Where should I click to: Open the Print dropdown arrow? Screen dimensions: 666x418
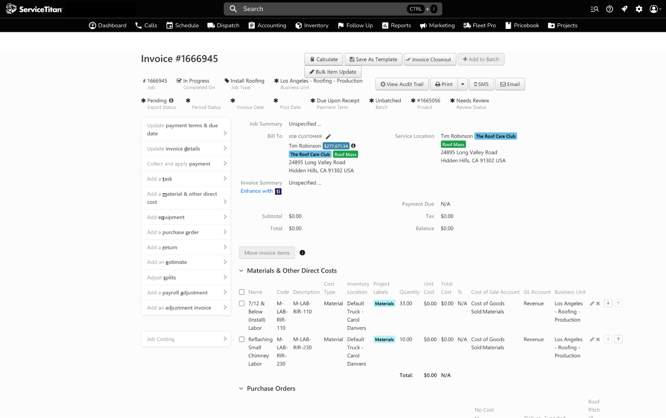[462, 84]
